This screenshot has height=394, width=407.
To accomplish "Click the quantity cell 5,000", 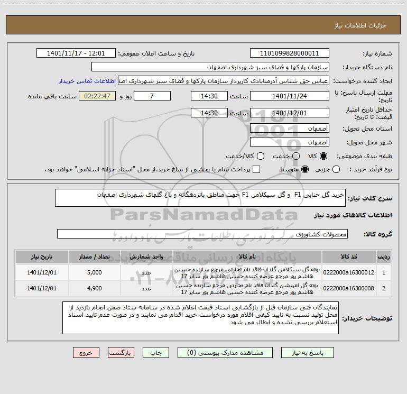I will [x=95, y=272].
